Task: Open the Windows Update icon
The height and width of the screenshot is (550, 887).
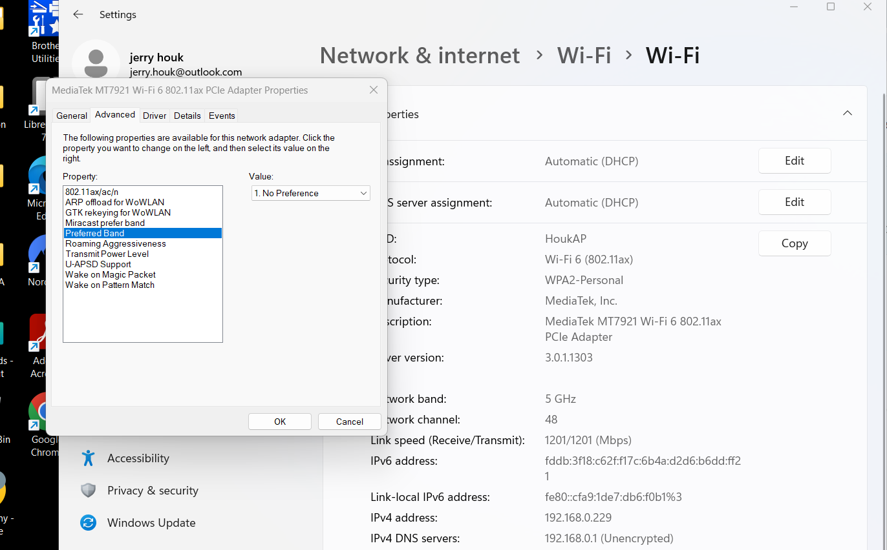Action: click(x=89, y=523)
